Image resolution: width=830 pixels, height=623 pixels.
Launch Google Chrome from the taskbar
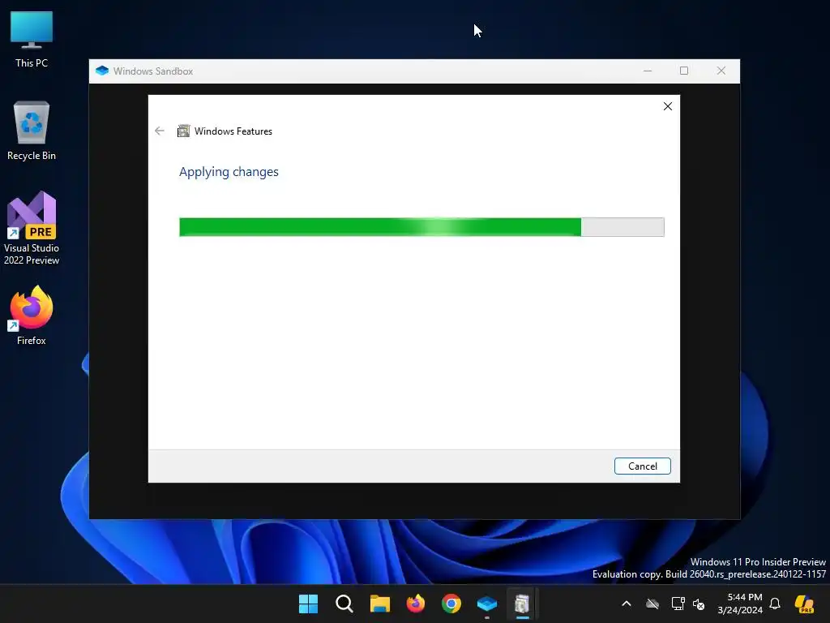[x=451, y=604]
